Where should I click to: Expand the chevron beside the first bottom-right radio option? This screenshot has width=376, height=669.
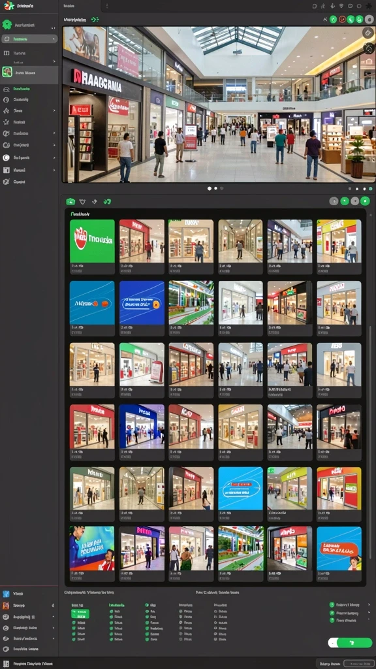click(369, 604)
